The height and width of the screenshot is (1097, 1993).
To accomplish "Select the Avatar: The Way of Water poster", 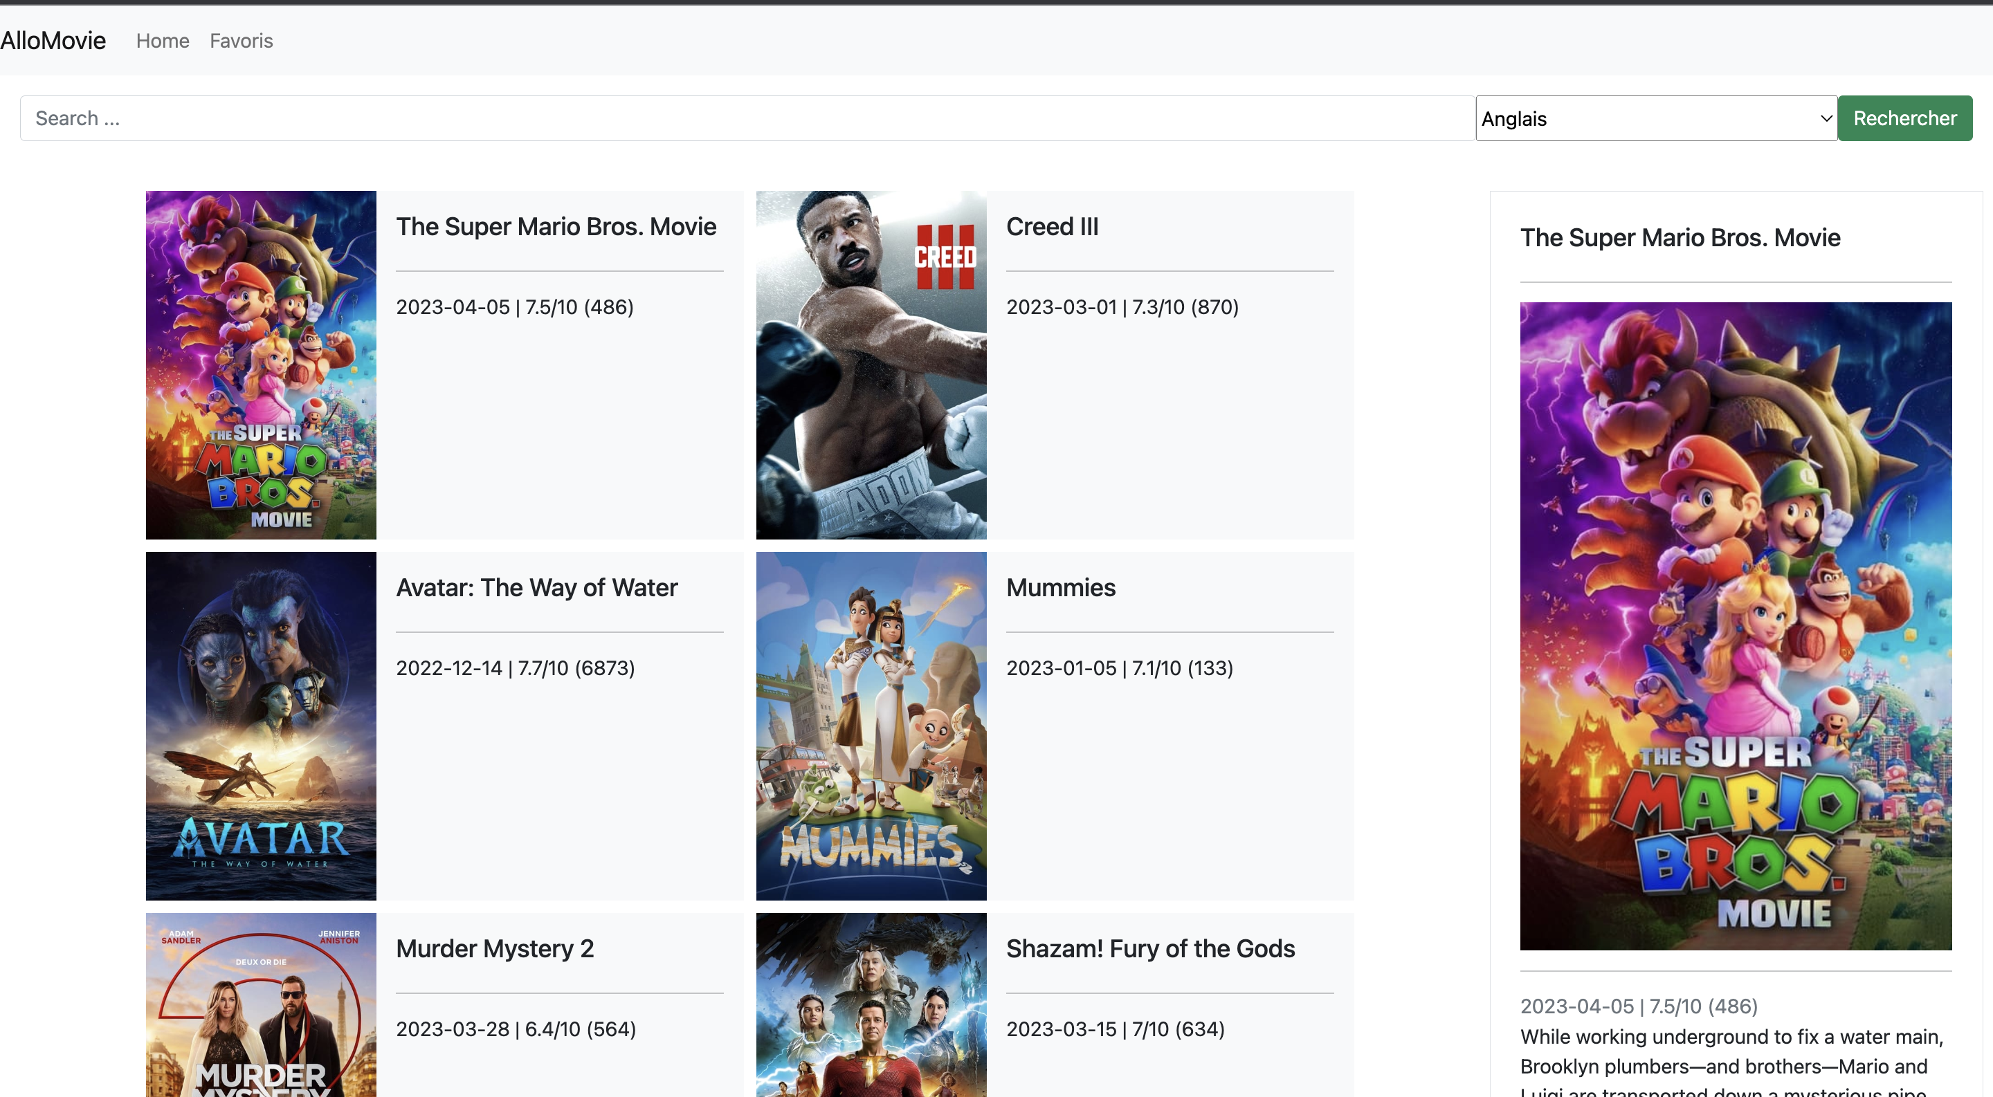I will [x=261, y=726].
